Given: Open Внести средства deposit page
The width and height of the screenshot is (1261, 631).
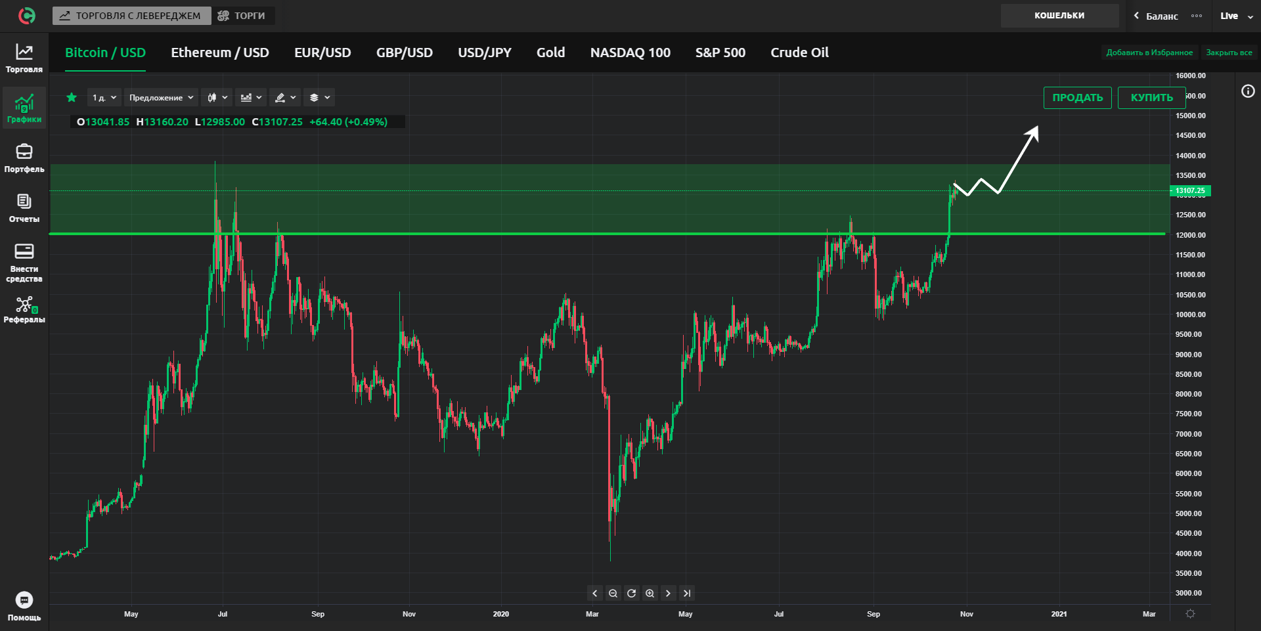Looking at the screenshot, I should click(x=24, y=263).
